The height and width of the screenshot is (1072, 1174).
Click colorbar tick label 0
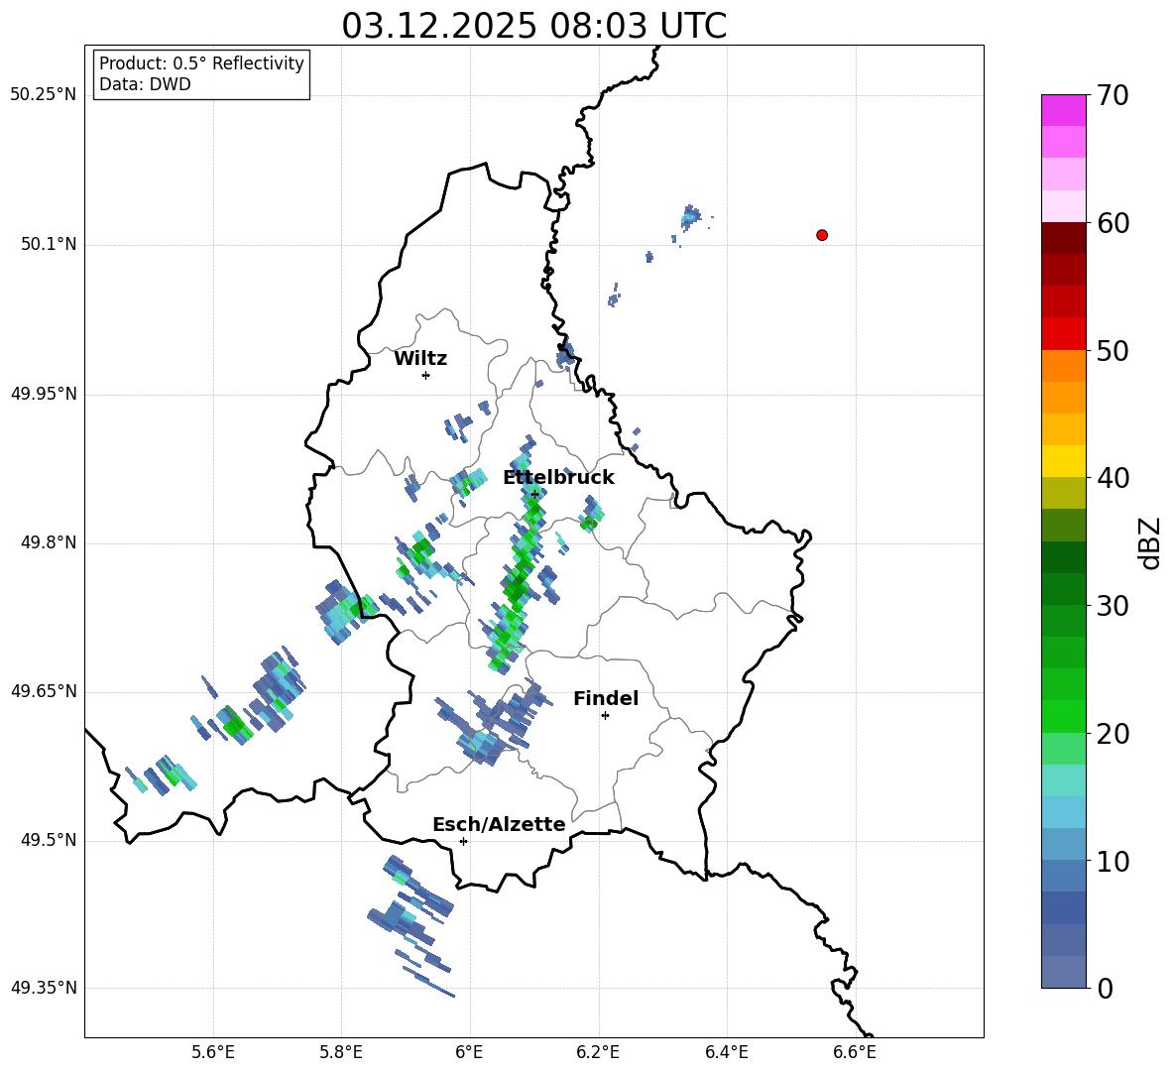click(x=1105, y=989)
